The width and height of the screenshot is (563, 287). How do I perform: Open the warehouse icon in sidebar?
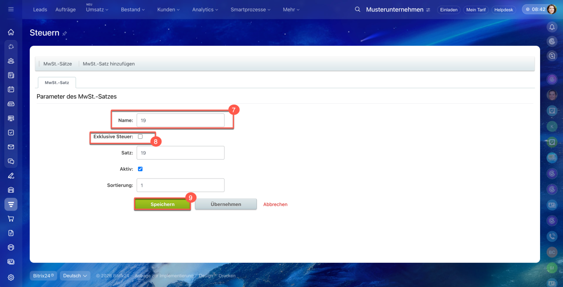11,190
